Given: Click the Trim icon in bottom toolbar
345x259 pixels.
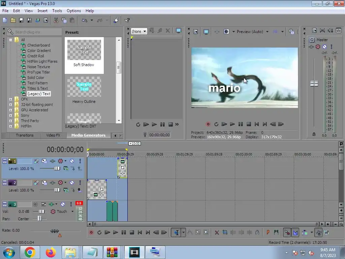Looking at the screenshot, I should click(225, 232).
